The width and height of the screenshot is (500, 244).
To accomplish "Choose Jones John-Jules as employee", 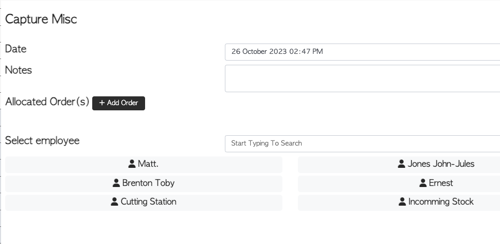I will (399, 165).
